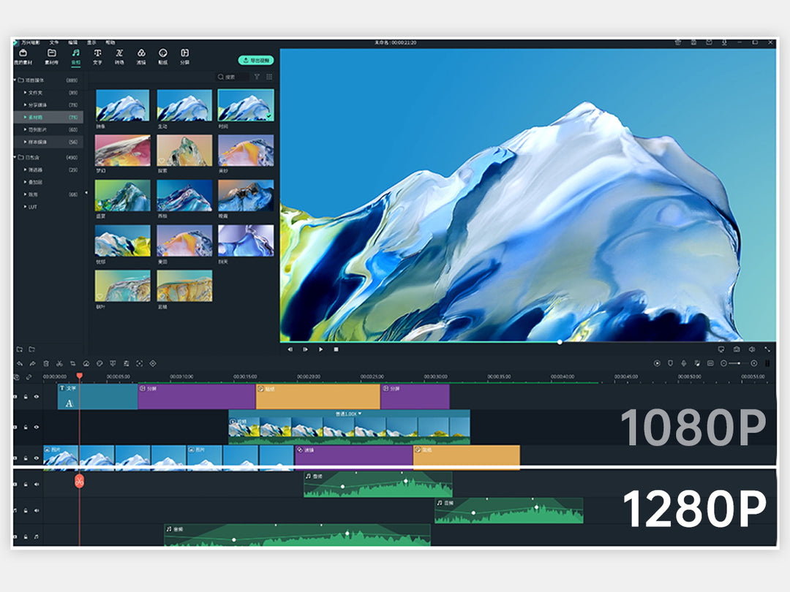Click the filter funnel icon beside search
790x592 pixels.
(x=257, y=77)
